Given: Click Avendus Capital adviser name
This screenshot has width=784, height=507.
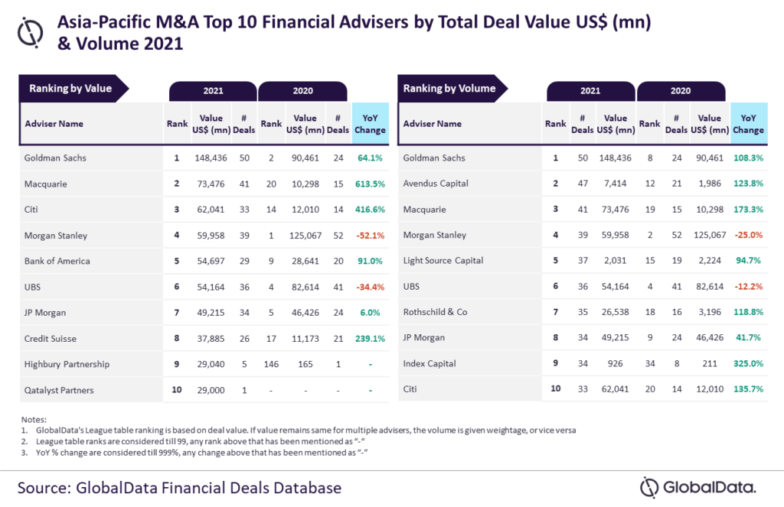Looking at the screenshot, I should (x=436, y=184).
